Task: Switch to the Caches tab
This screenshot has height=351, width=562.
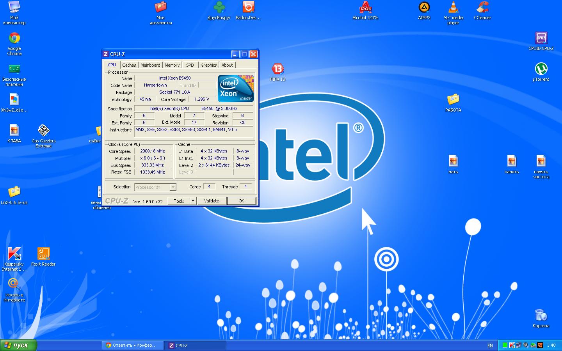Action: [129, 65]
